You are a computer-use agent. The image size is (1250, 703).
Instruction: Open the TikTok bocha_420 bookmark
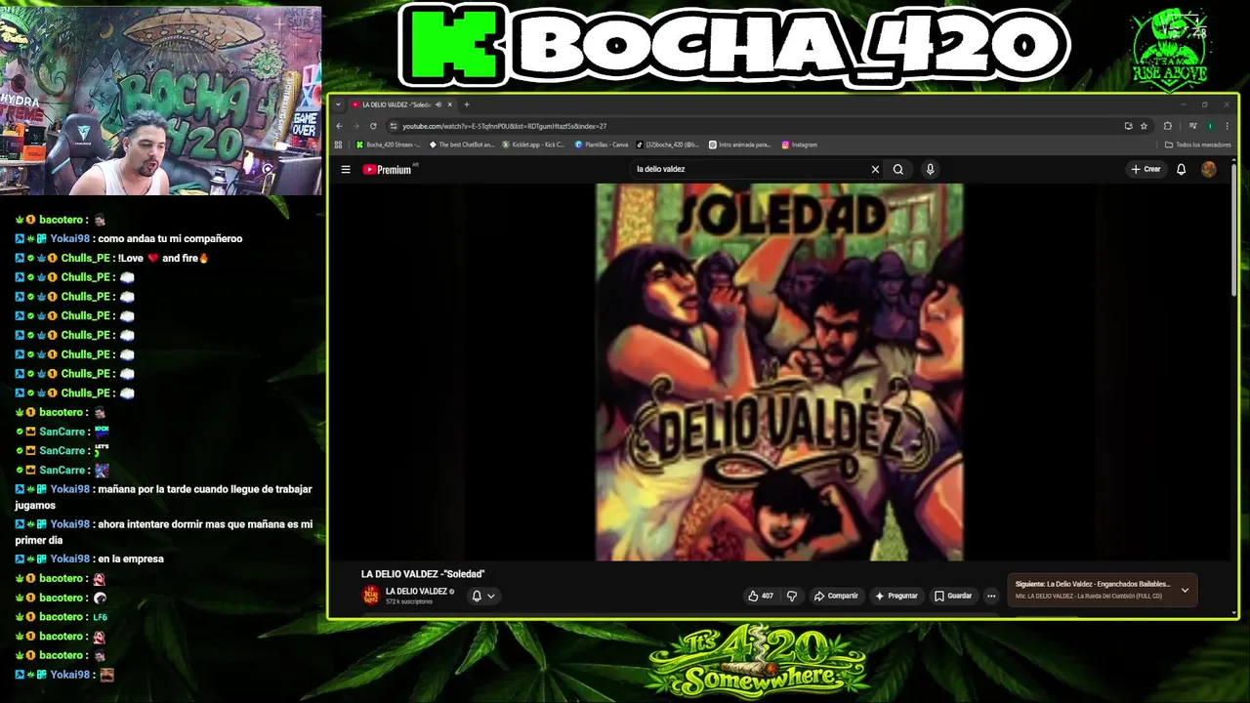click(x=667, y=145)
